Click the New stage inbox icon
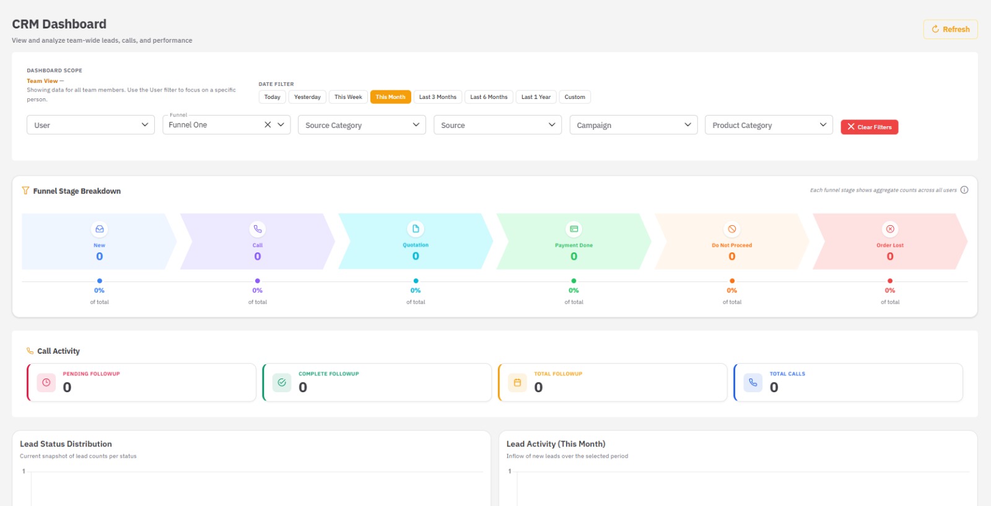Viewport: 991px width, 506px height. [x=99, y=229]
